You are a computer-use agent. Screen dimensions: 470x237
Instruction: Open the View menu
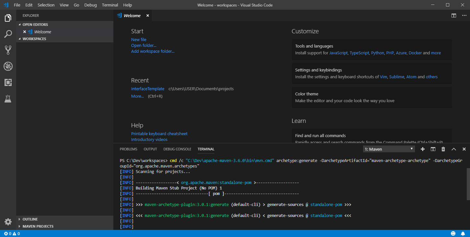(x=64, y=5)
